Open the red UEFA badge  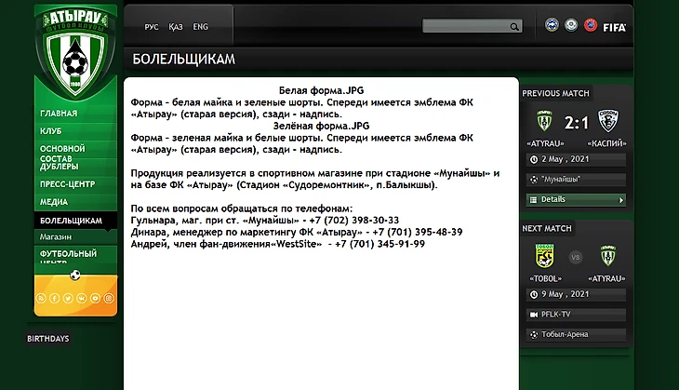tap(591, 25)
